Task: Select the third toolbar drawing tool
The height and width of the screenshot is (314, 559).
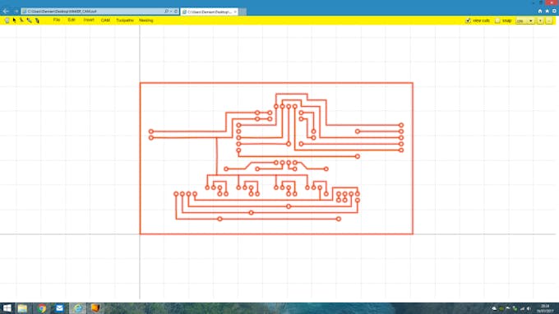Action: (21, 21)
